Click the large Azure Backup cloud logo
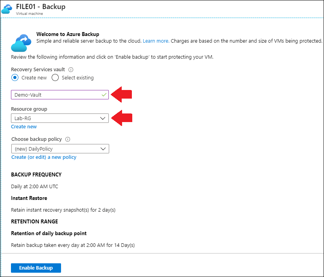Image resolution: width=324 pixels, height=277 pixels. (x=21, y=43)
